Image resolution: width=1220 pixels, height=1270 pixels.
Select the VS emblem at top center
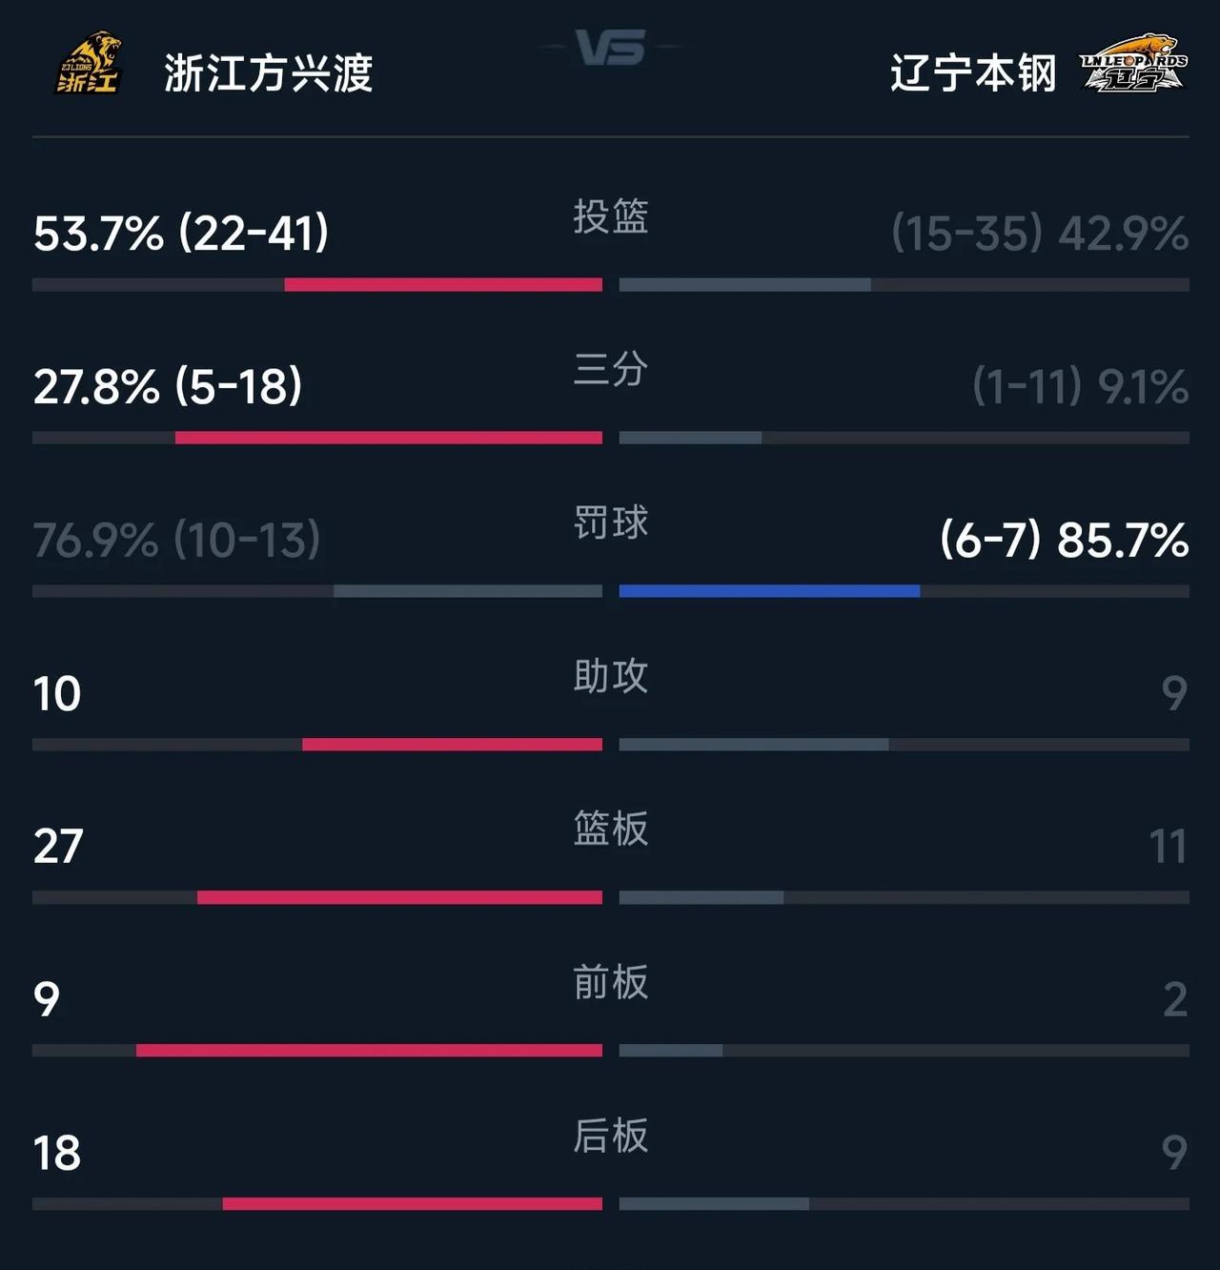(x=610, y=47)
